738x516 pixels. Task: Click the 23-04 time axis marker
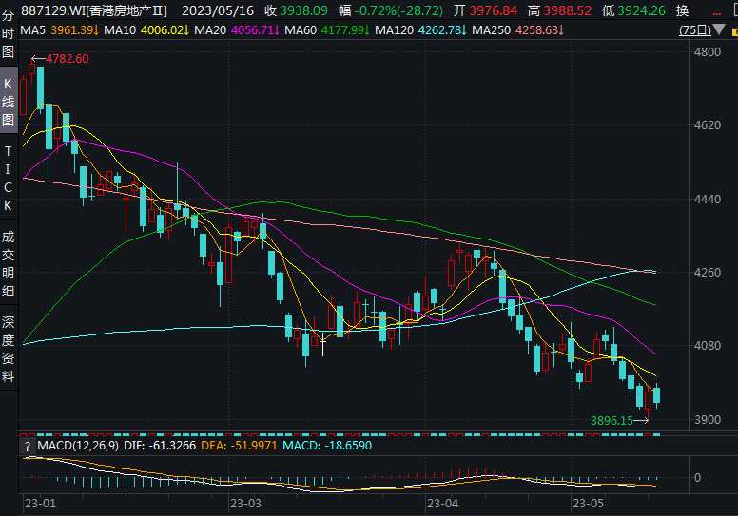click(442, 504)
